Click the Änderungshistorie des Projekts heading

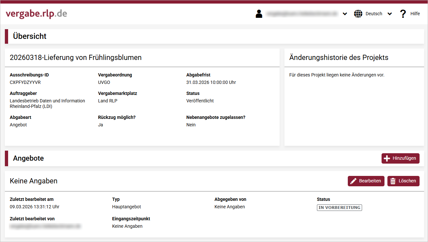coord(339,58)
